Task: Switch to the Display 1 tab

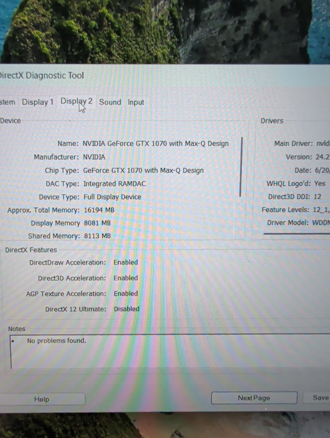Action: click(x=38, y=102)
